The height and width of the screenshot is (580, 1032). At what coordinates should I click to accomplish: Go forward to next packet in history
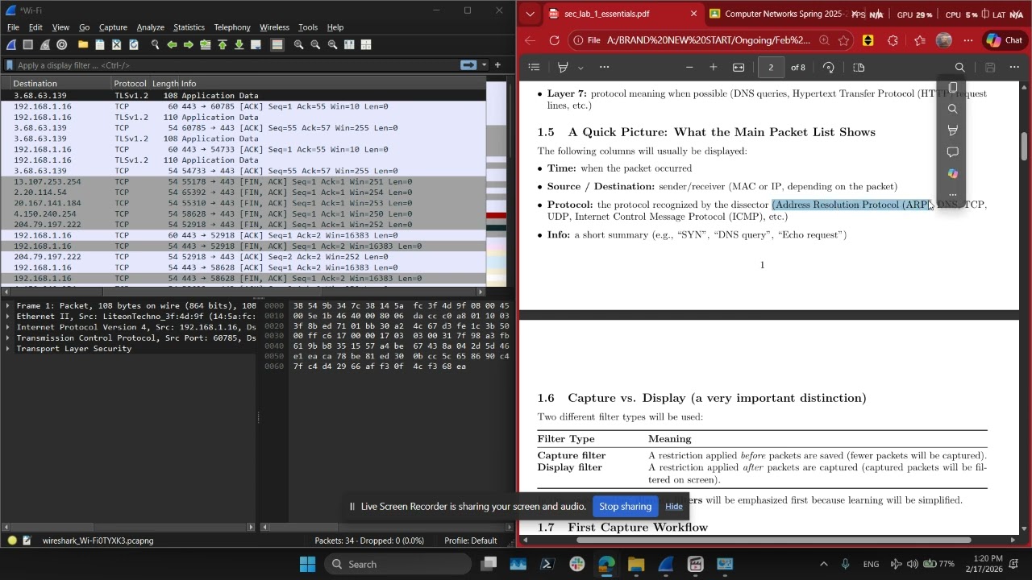189,45
